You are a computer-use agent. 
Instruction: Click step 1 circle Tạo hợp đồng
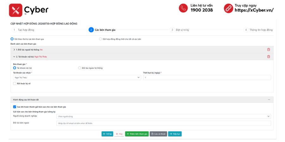[14, 30]
